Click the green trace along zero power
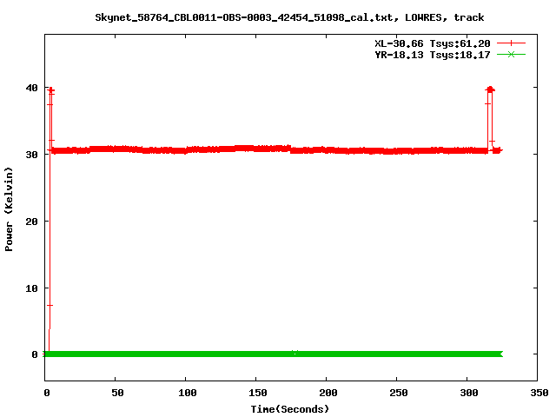 (273, 354)
